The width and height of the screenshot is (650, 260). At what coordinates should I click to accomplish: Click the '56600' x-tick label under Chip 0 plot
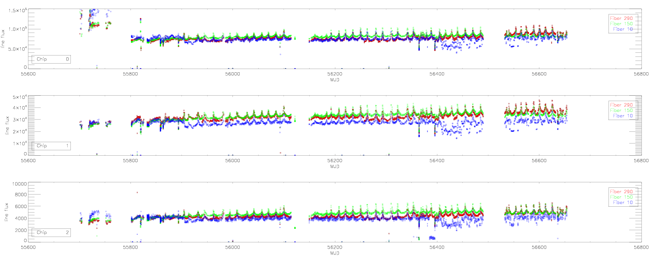point(539,74)
